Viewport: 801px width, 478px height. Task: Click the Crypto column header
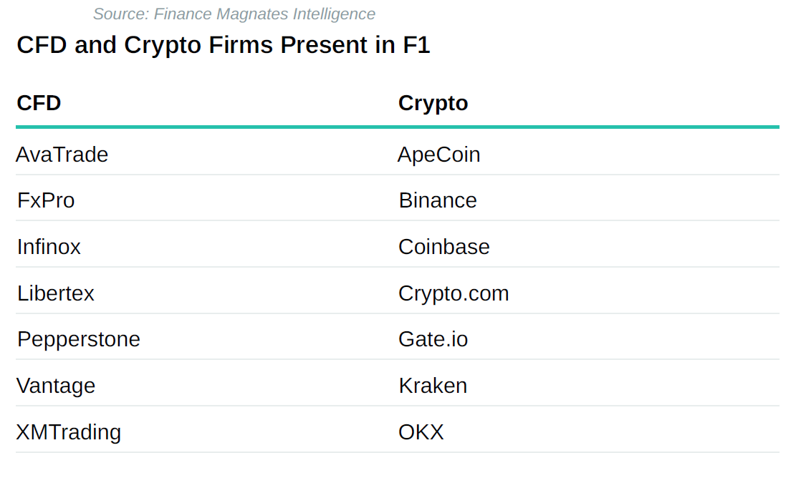(x=433, y=103)
